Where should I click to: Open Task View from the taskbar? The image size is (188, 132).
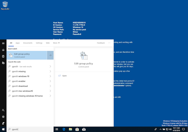(x=57, y=129)
